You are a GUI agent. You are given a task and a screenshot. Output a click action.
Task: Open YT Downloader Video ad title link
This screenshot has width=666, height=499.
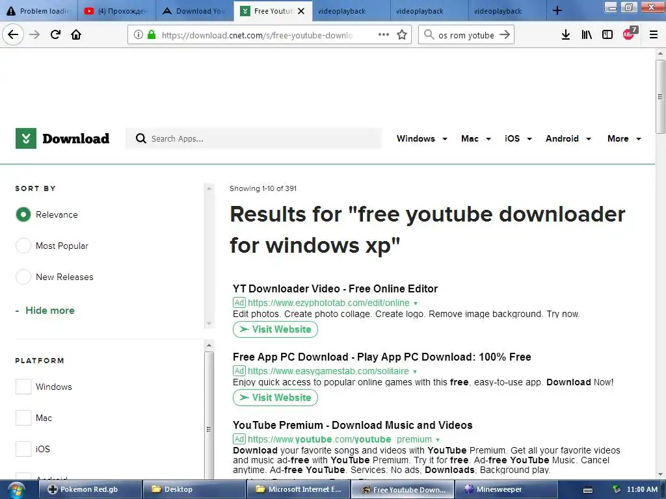(x=335, y=288)
